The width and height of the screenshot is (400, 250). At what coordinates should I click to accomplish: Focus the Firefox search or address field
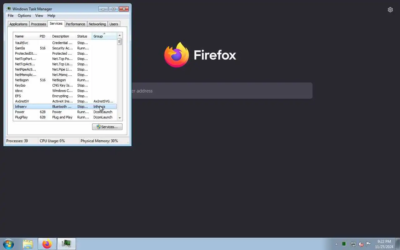coord(222,91)
